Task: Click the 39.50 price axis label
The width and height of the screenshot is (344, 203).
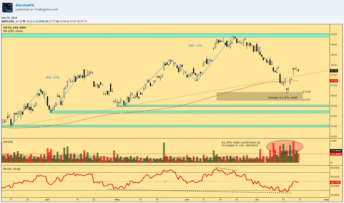Action: click(x=334, y=34)
